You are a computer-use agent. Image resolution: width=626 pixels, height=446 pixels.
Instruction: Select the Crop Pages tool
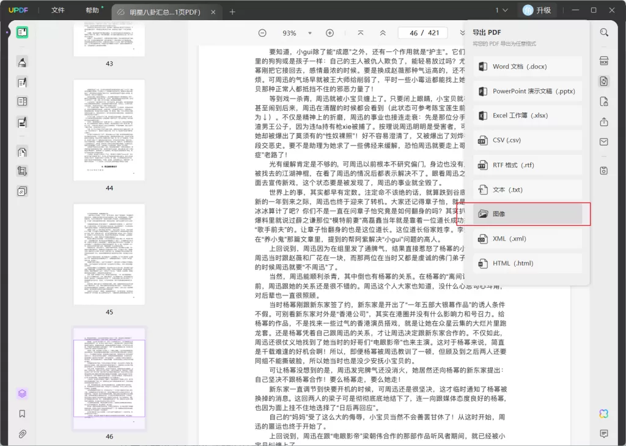(23, 171)
